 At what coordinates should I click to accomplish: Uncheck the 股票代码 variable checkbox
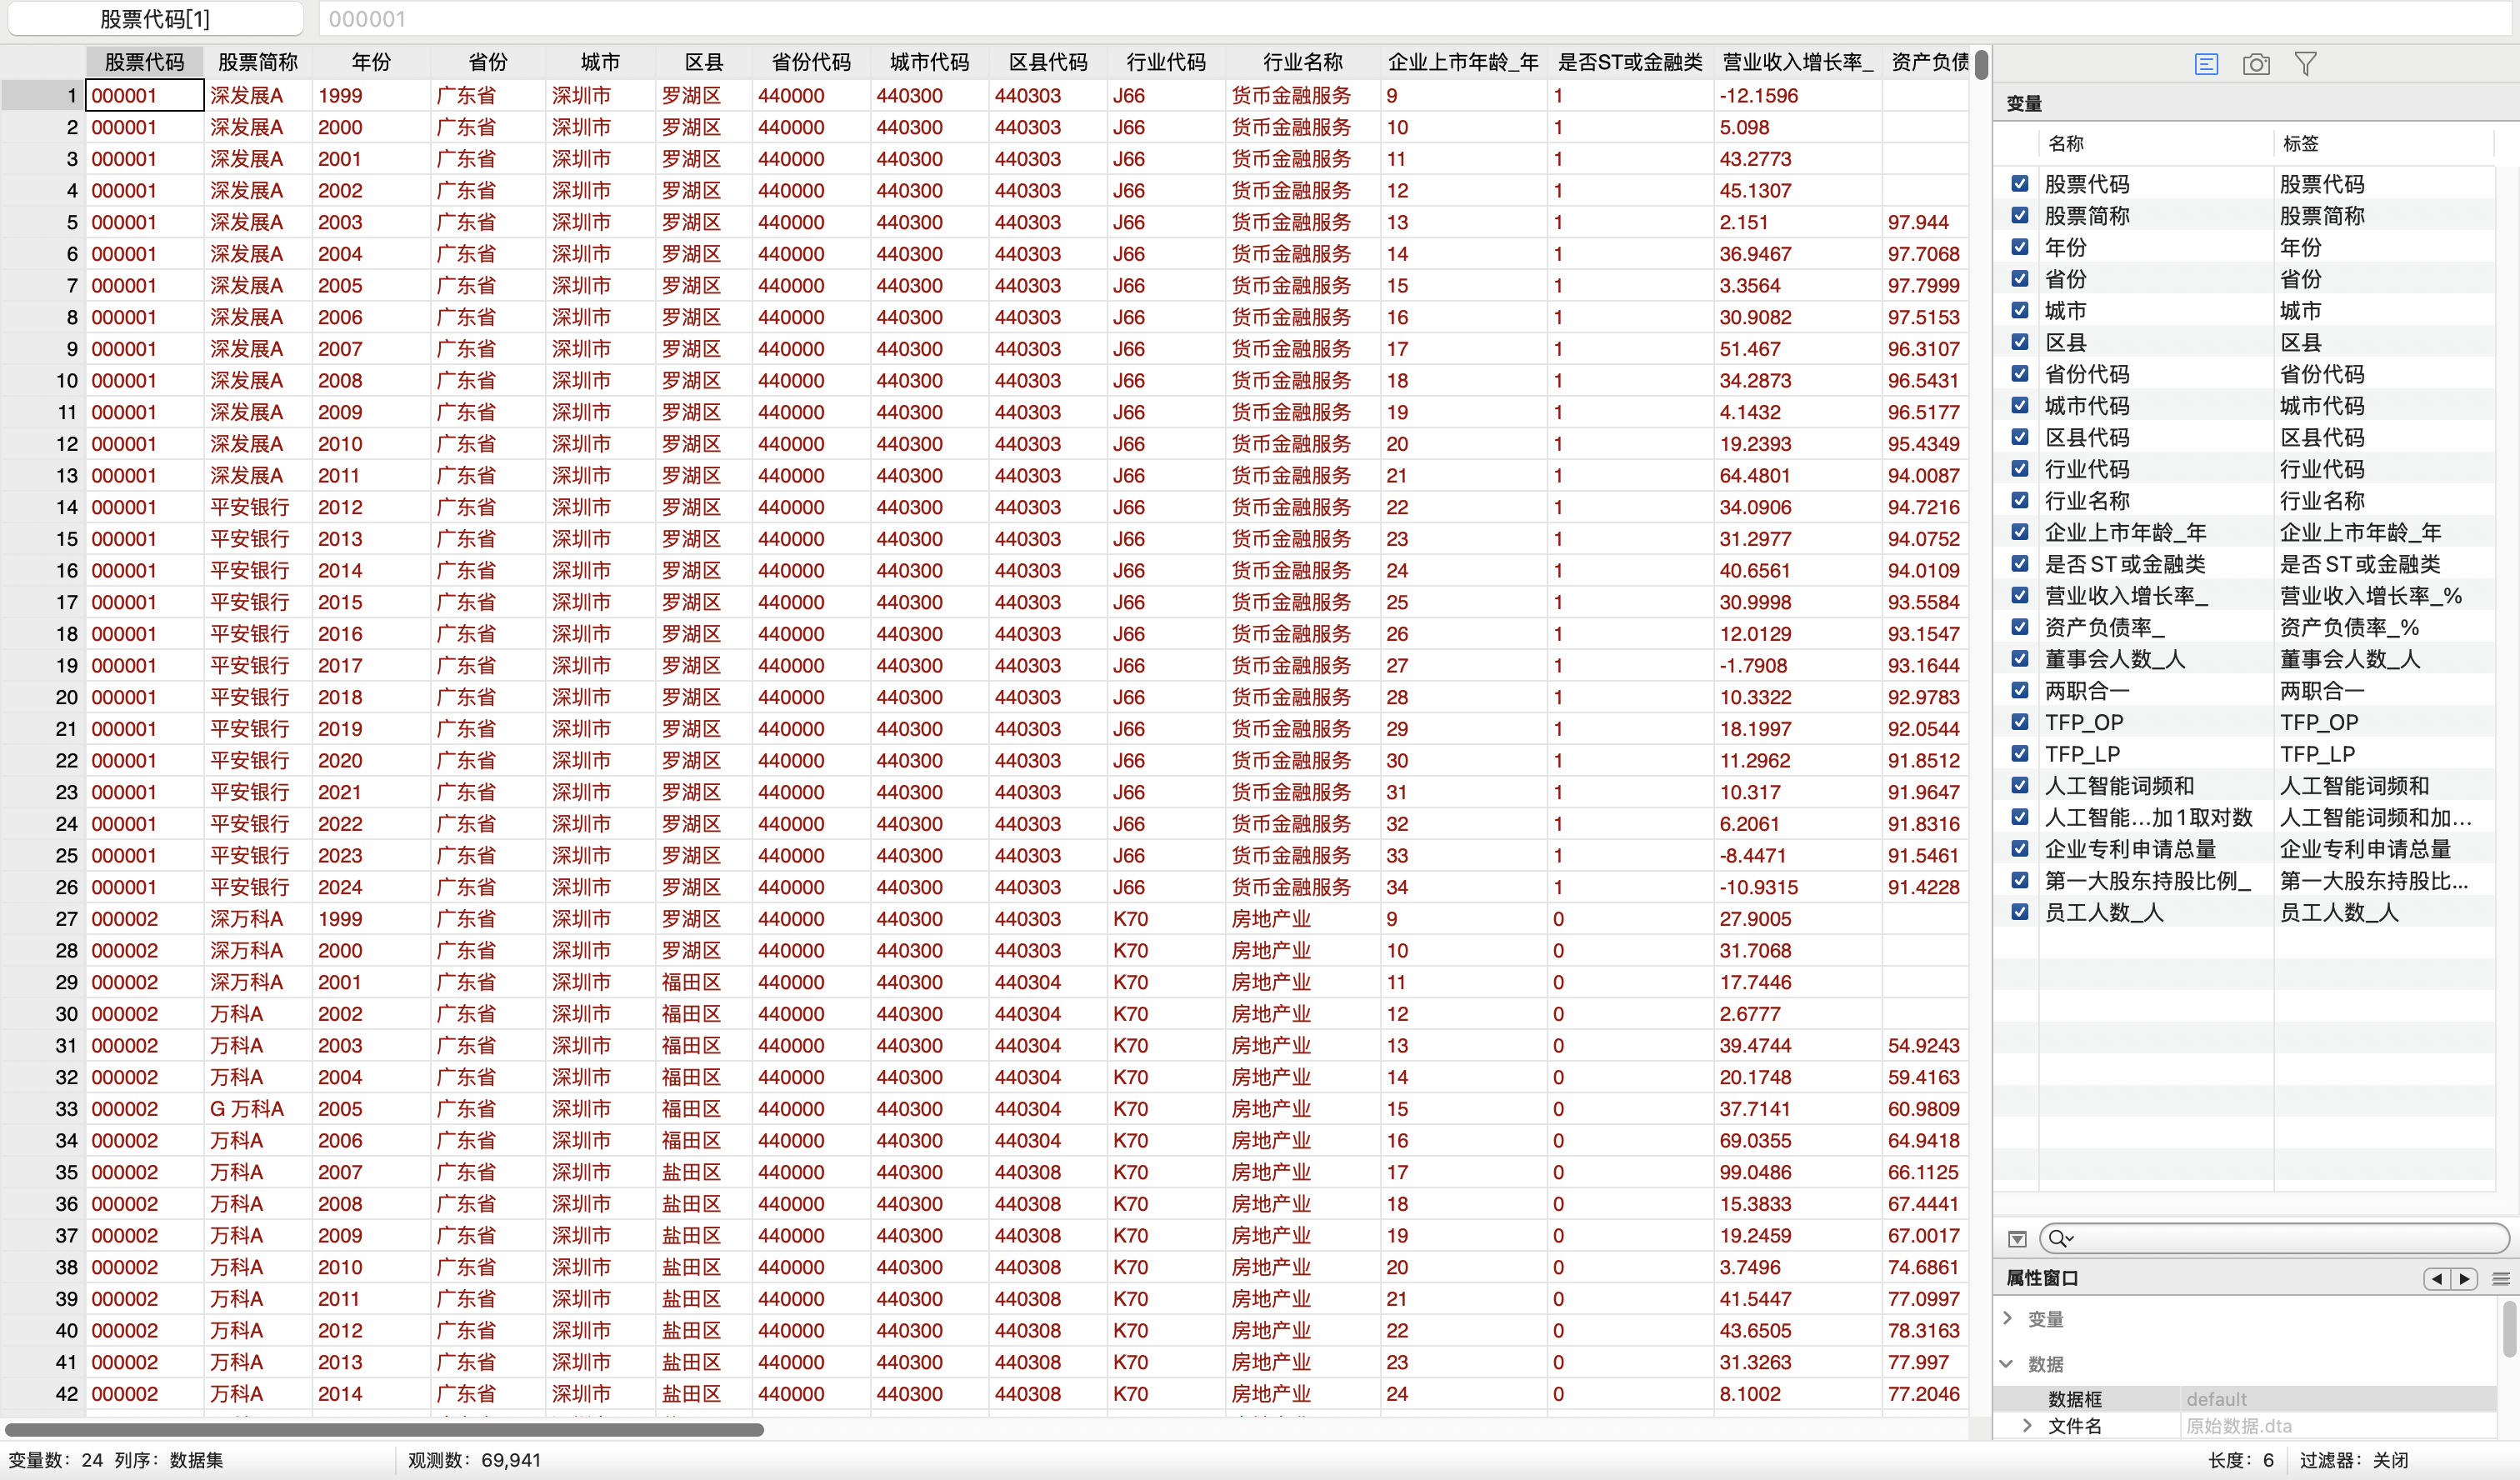point(2020,184)
